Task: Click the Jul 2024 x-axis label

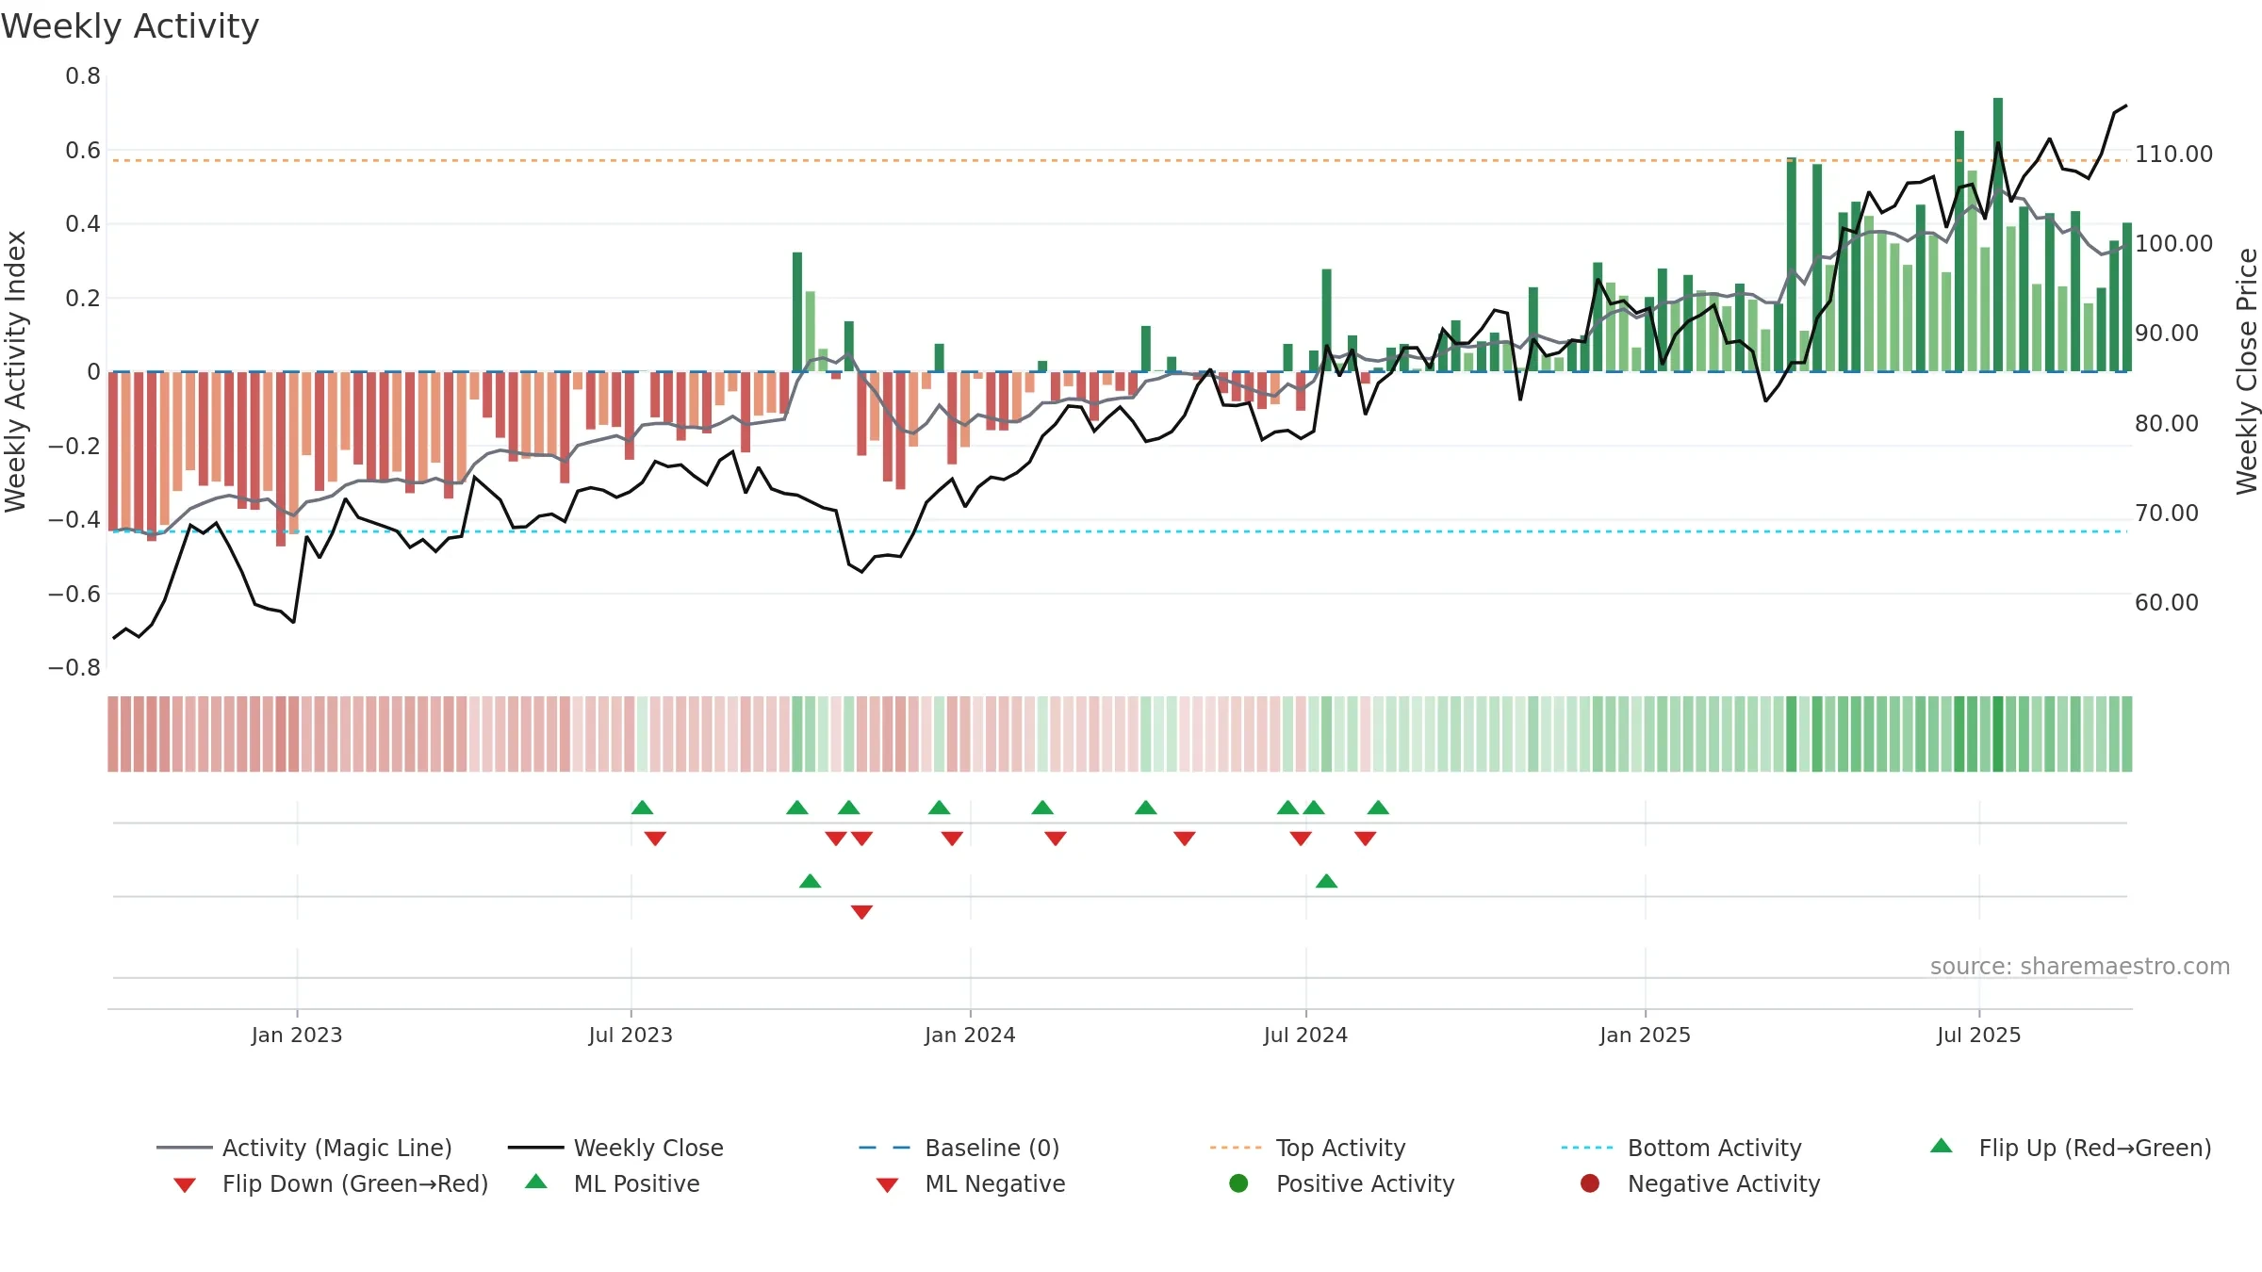Action: (x=1306, y=1036)
